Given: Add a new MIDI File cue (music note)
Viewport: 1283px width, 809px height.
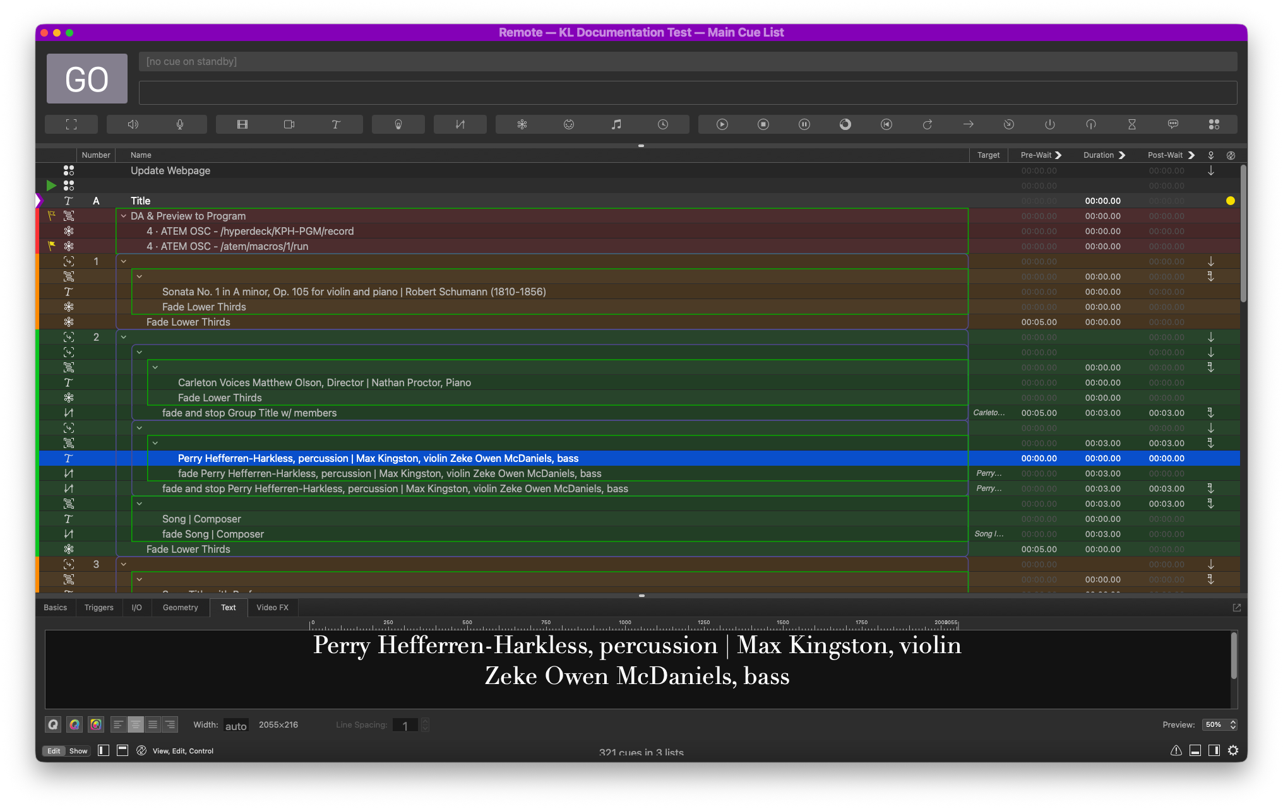Looking at the screenshot, I should [x=616, y=124].
